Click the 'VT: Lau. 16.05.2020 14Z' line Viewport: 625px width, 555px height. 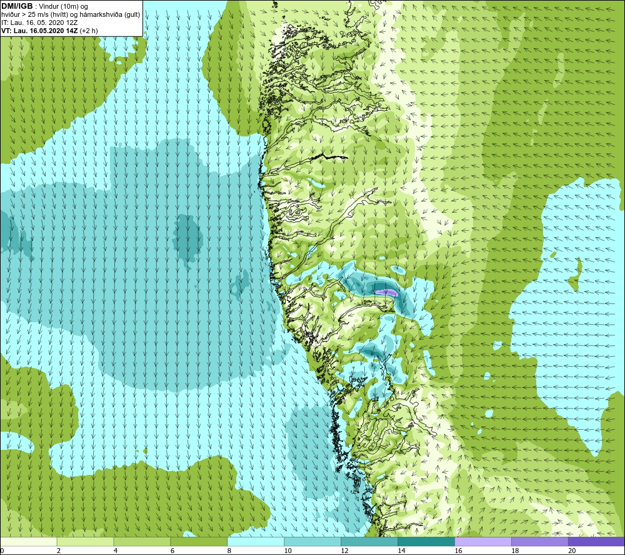coord(40,31)
